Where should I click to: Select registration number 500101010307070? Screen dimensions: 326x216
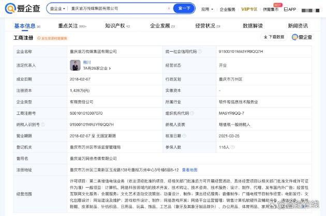click(x=86, y=113)
